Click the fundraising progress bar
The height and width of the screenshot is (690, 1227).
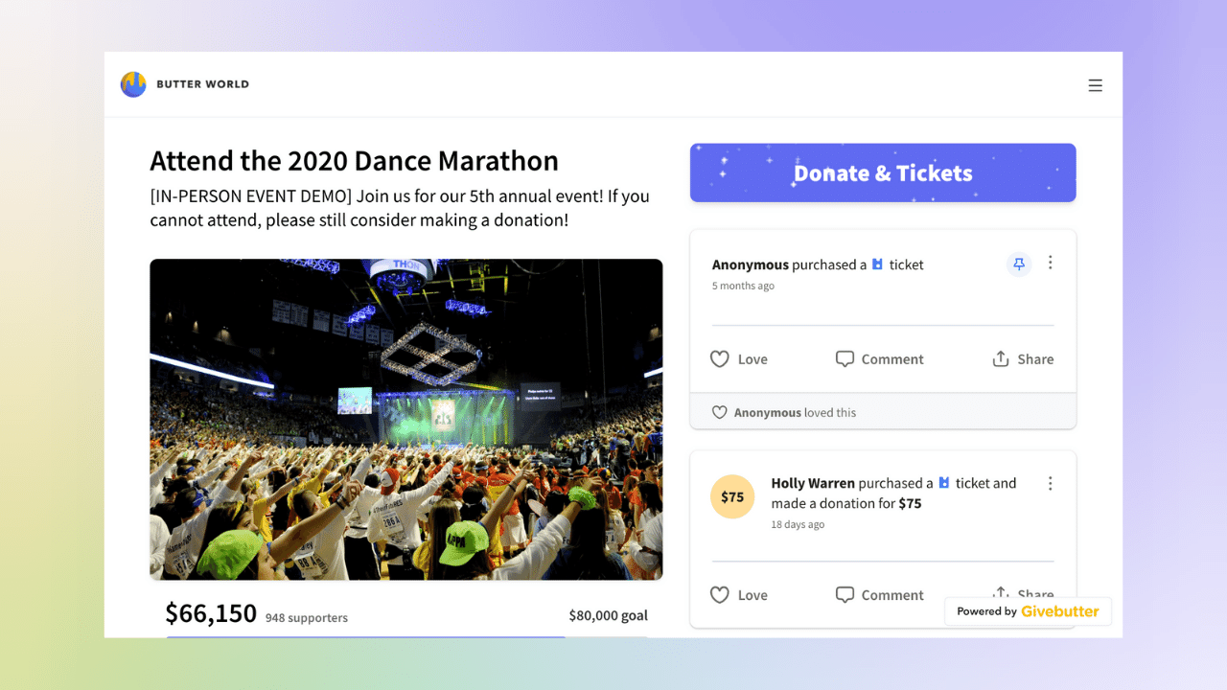(x=406, y=635)
